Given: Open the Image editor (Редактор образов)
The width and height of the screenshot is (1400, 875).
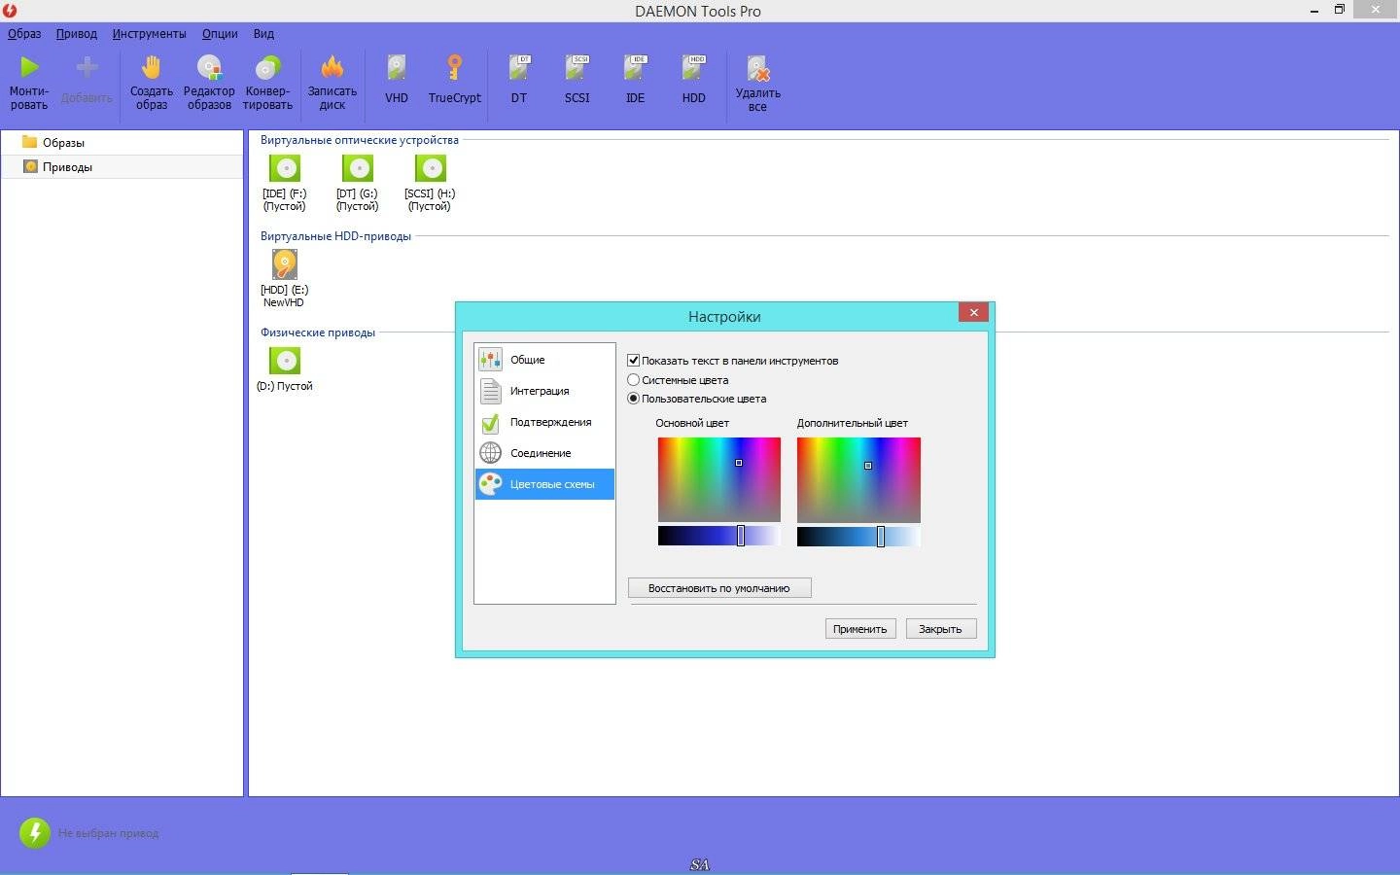Looking at the screenshot, I should [x=209, y=67].
